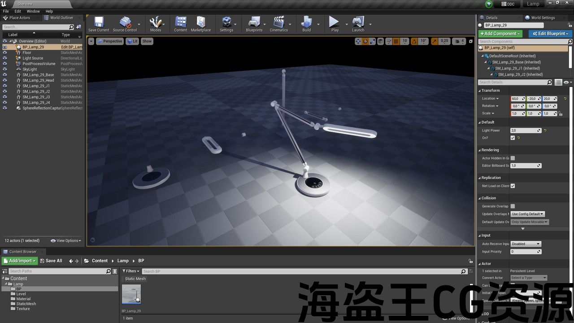The width and height of the screenshot is (574, 323).
Task: Click the Edit Blueprint button
Action: click(550, 34)
